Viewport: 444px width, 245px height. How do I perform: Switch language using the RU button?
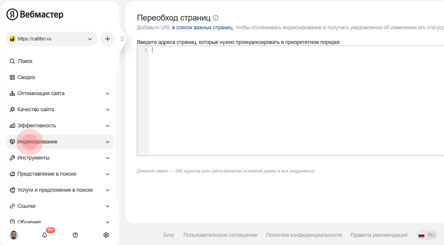tap(427, 235)
